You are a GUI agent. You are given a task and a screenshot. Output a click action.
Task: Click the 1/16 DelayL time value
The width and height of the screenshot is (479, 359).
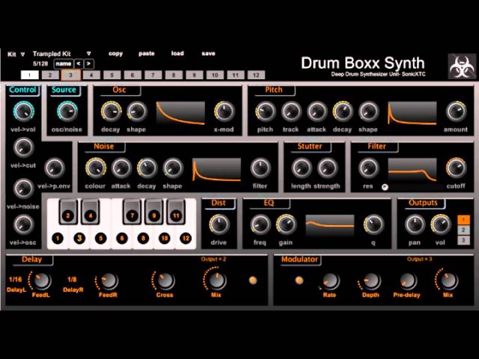(x=15, y=279)
